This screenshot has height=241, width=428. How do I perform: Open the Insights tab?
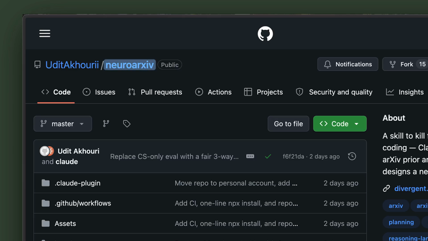[405, 92]
